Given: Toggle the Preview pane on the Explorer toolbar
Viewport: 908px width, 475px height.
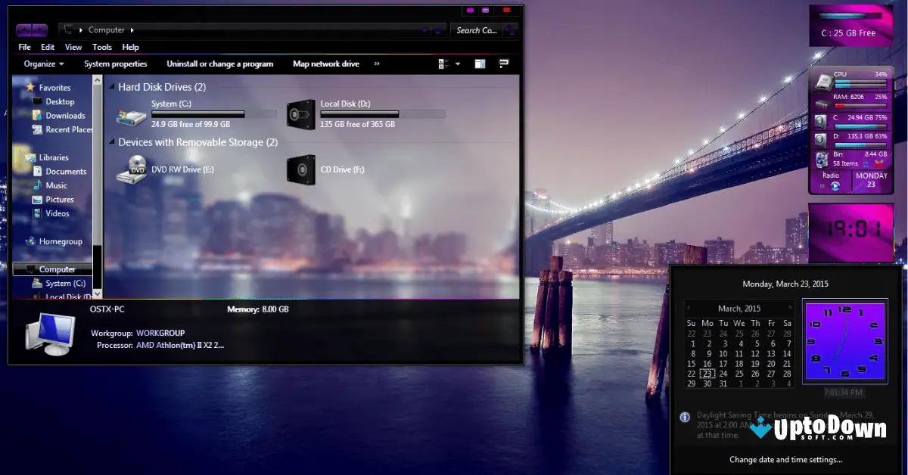Looking at the screenshot, I should (480, 64).
